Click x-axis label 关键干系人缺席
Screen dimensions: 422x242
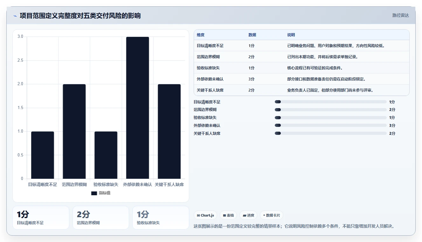[x=169, y=184]
